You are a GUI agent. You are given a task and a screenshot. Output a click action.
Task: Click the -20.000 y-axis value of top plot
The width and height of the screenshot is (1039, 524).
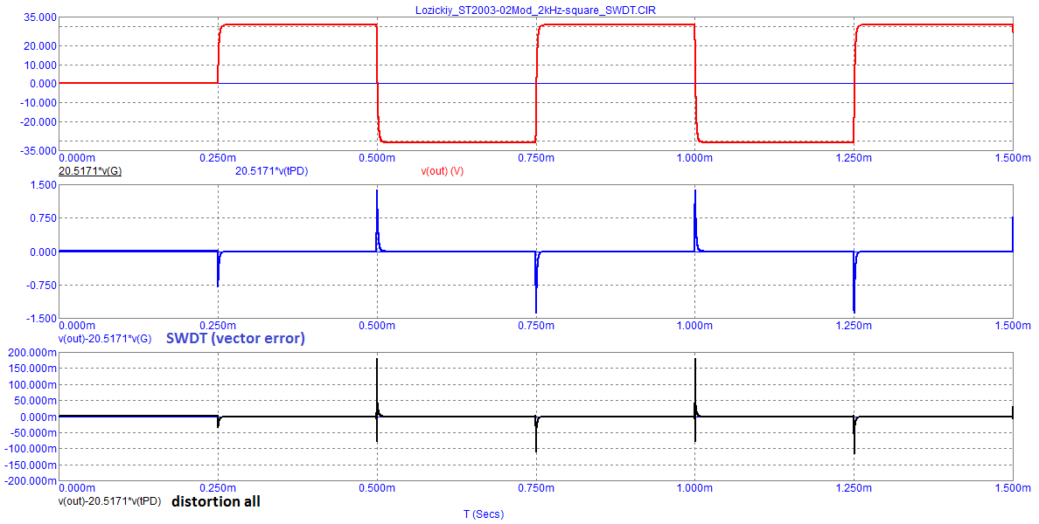(38, 121)
